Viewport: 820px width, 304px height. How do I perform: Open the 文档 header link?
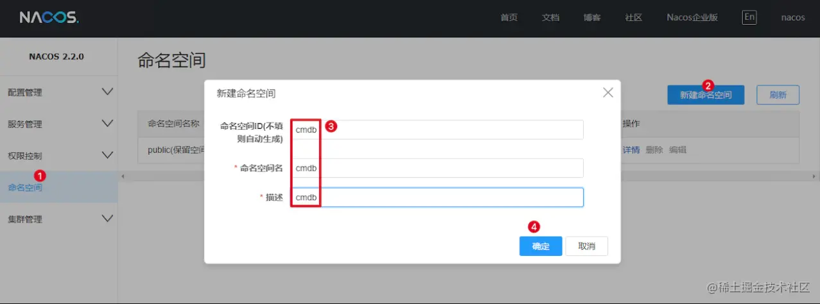(x=550, y=18)
